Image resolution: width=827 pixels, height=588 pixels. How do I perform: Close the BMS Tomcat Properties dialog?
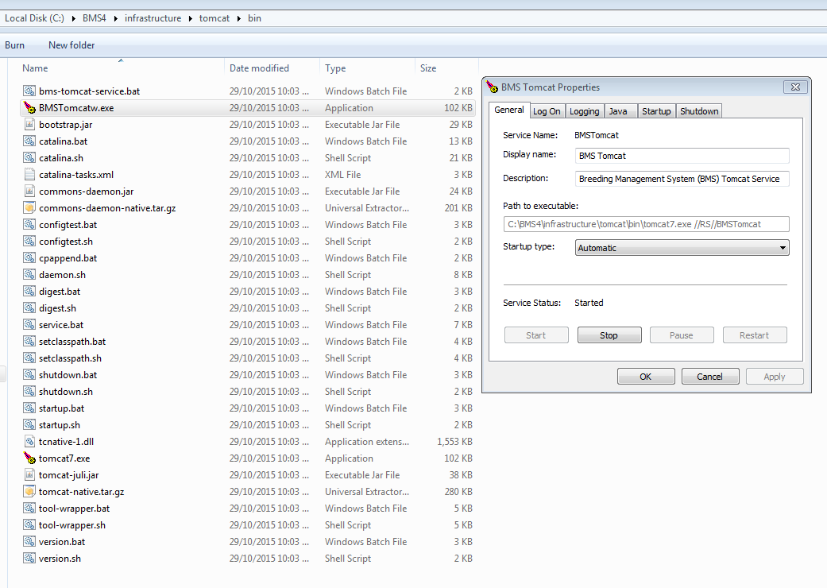tap(795, 87)
